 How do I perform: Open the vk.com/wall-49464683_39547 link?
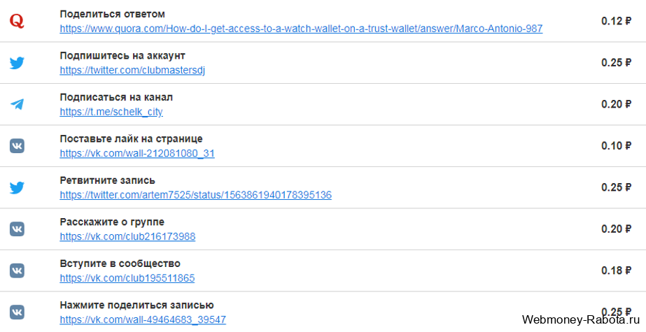pyautogui.click(x=143, y=319)
